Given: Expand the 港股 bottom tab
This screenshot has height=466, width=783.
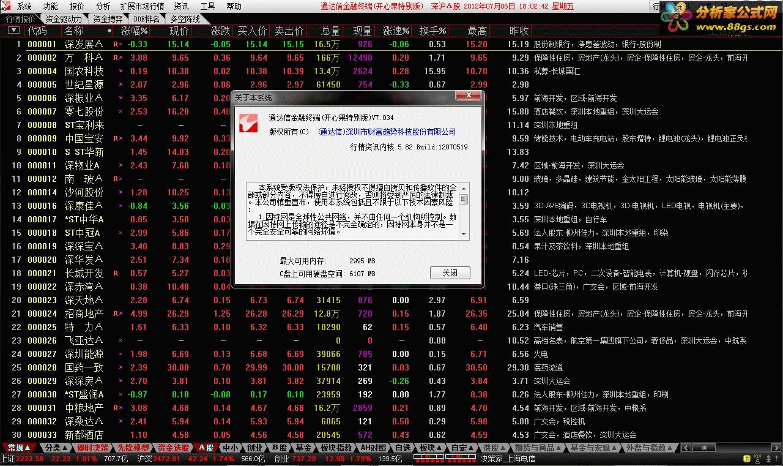Looking at the screenshot, I should pyautogui.click(x=493, y=448).
